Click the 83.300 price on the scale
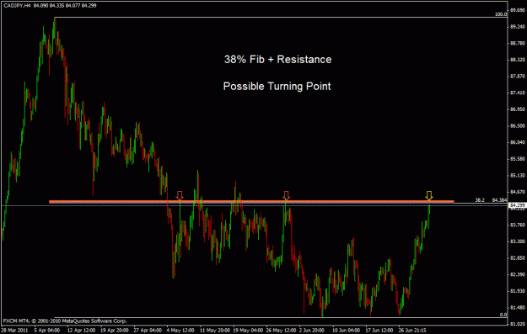Image resolution: width=527 pixels, height=334 pixels. (518, 241)
